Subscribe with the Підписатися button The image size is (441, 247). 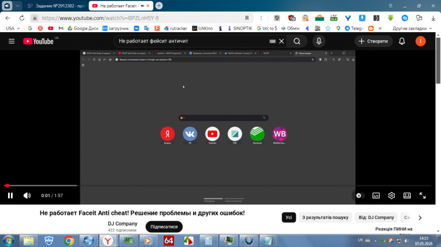point(164,227)
